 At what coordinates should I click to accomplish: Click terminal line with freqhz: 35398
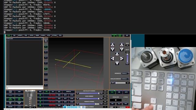pyautogui.click(x=27, y=30)
